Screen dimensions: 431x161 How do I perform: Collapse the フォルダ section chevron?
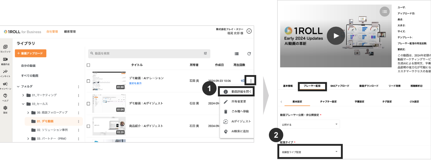[18, 86]
